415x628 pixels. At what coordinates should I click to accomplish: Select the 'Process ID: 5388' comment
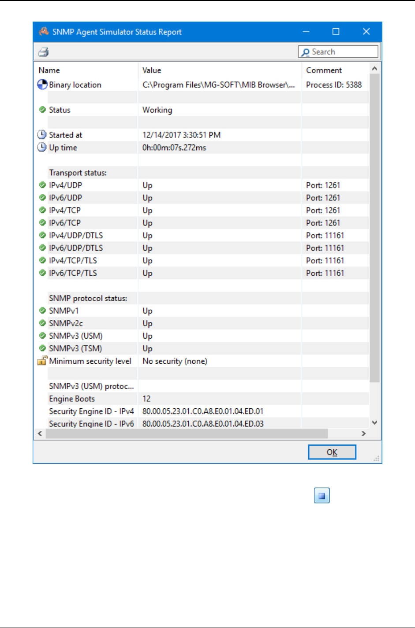pyautogui.click(x=334, y=85)
